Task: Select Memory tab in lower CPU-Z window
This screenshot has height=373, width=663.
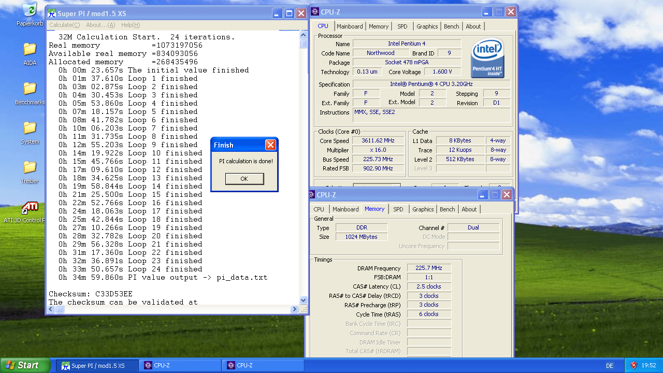Action: (374, 209)
